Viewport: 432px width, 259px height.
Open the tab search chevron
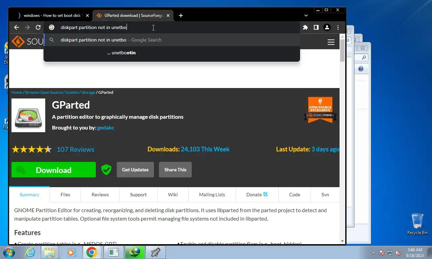[x=306, y=16]
